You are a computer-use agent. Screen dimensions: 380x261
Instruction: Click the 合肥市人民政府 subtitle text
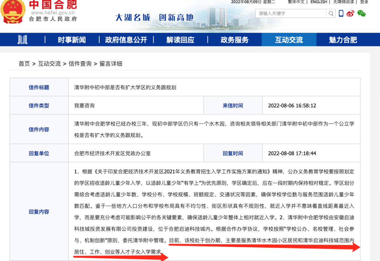[53, 19]
